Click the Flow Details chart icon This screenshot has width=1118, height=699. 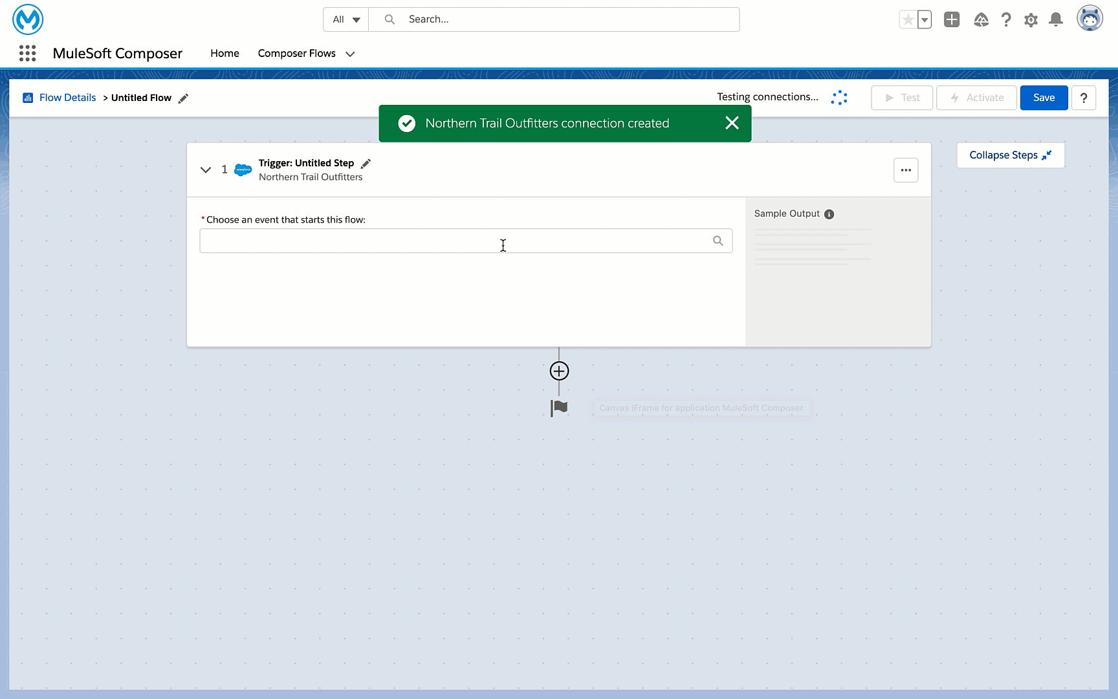click(28, 98)
